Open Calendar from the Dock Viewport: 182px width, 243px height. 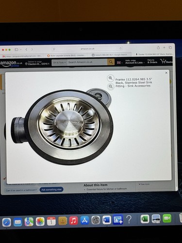click(x=51, y=221)
